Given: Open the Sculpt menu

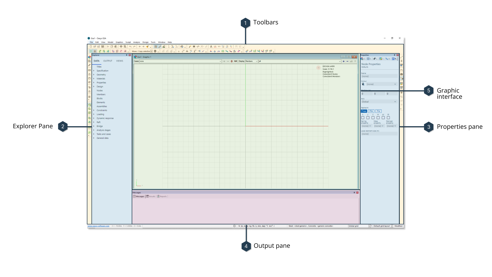Looking at the screenshot, I should point(128,42).
